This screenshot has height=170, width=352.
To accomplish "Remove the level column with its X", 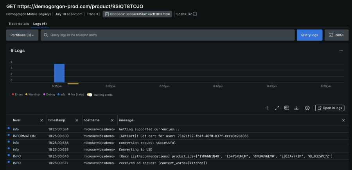I will (x=41, y=121).
